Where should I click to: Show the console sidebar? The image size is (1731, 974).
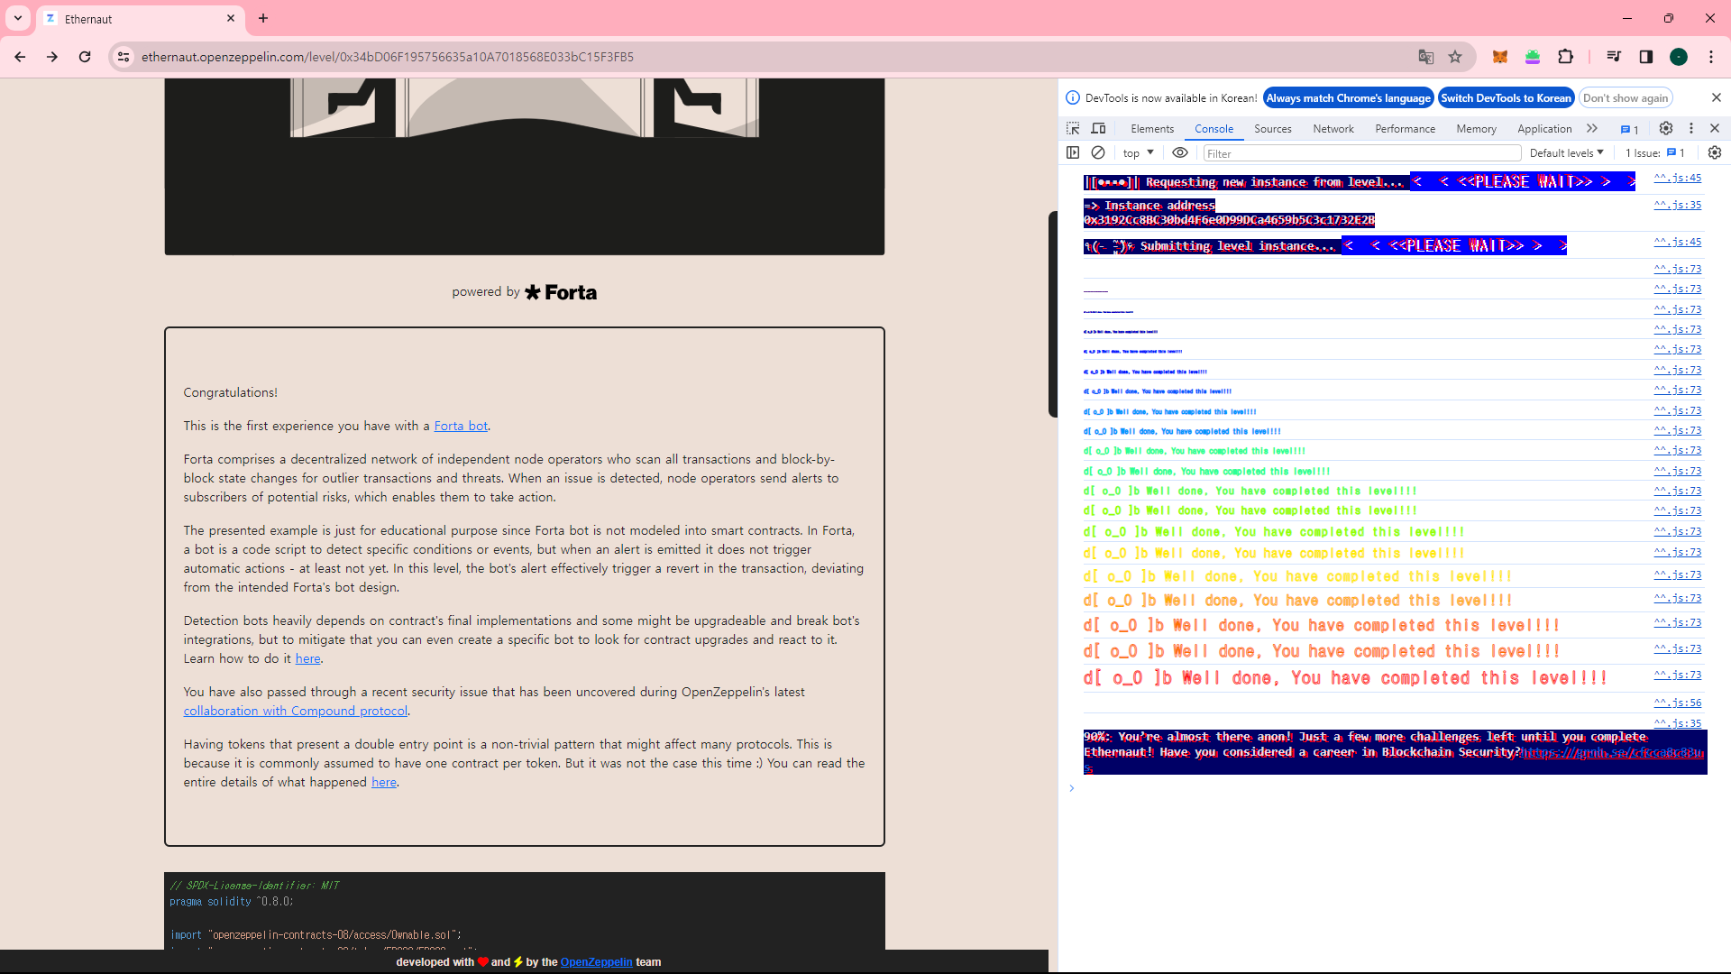click(1073, 153)
